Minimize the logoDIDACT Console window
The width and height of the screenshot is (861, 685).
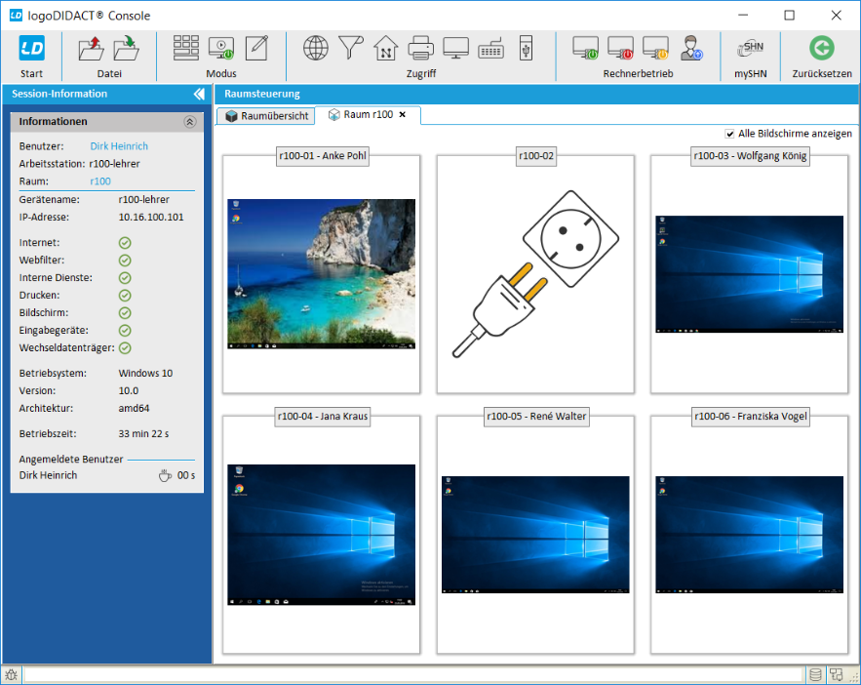pos(743,16)
